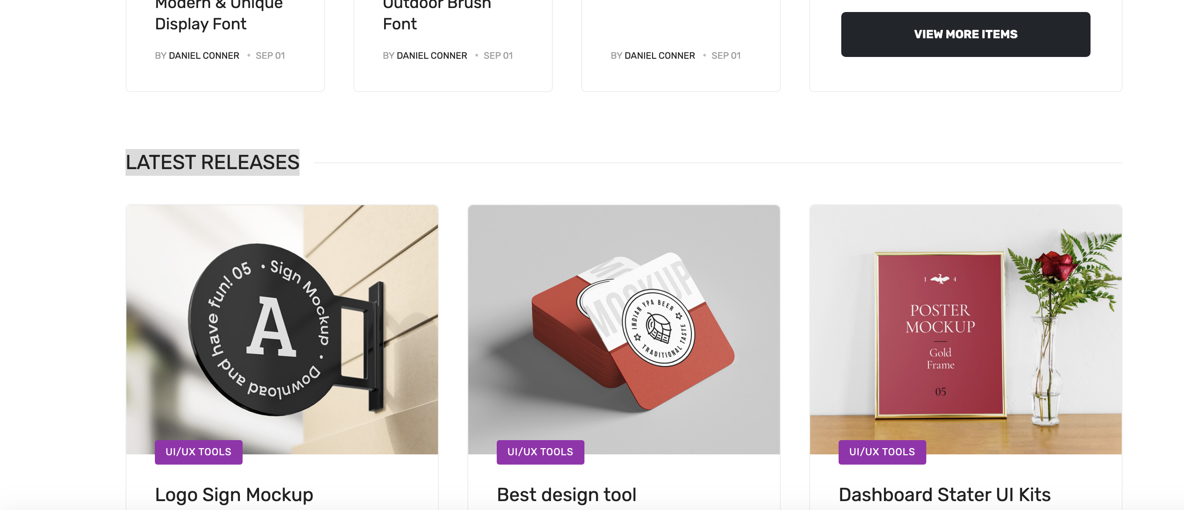The height and width of the screenshot is (510, 1184).
Task: Click the VIEW MORE ITEMS button
Action: 965,34
